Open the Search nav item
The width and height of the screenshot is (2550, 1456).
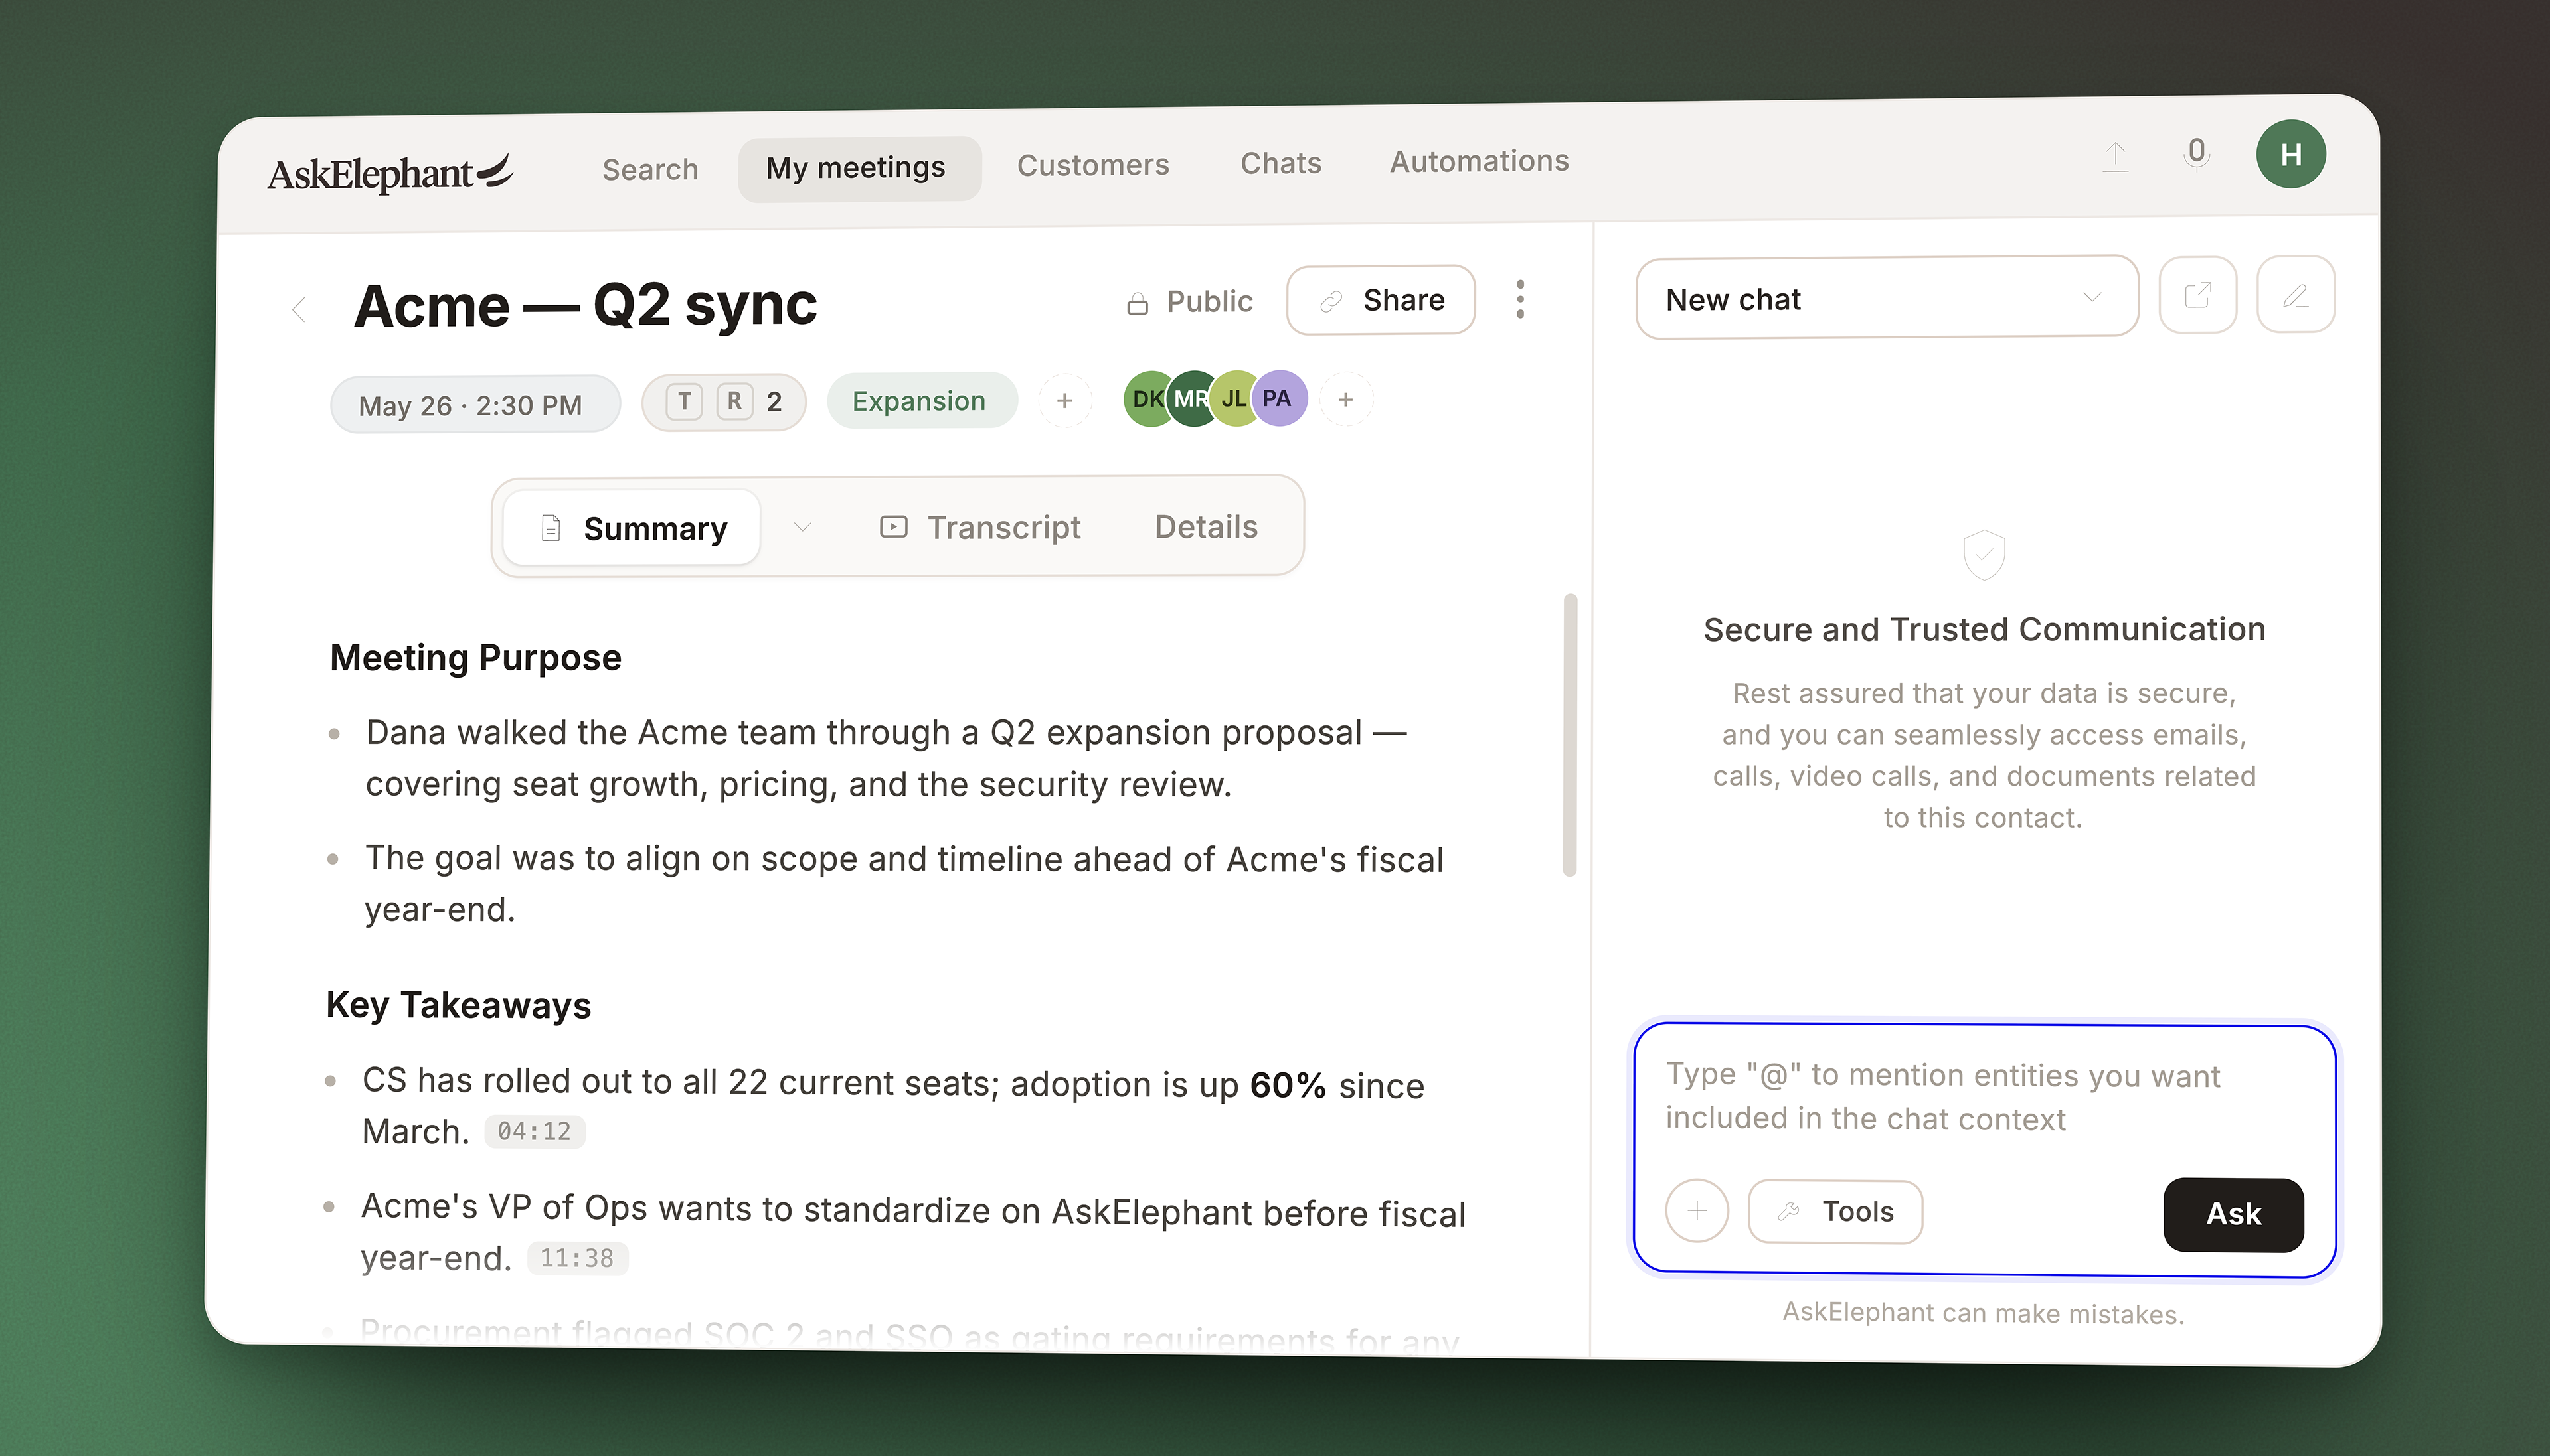[x=649, y=169]
